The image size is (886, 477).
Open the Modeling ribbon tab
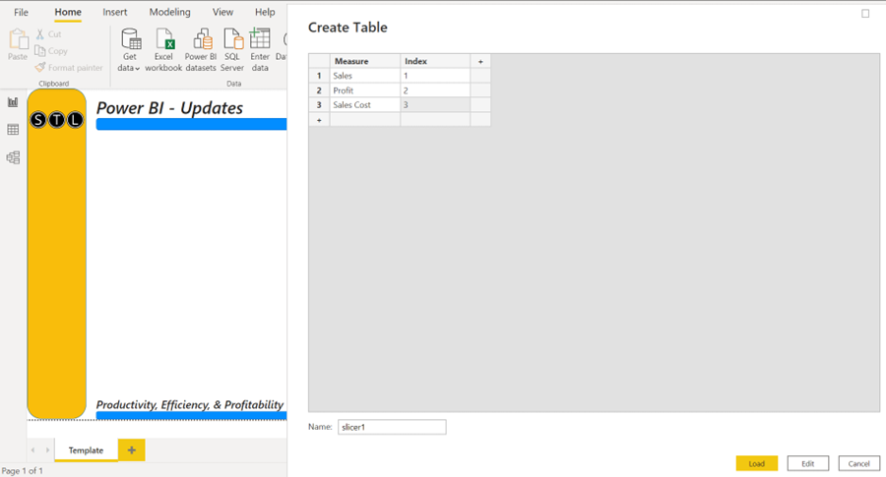pyautogui.click(x=169, y=12)
